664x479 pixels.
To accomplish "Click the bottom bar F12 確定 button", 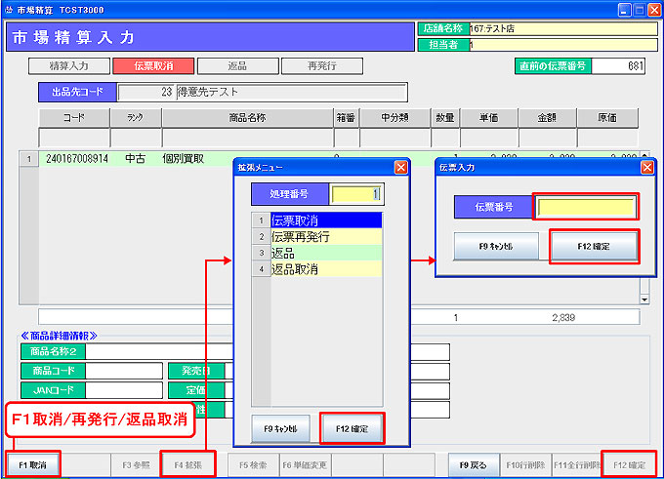I will click(629, 465).
